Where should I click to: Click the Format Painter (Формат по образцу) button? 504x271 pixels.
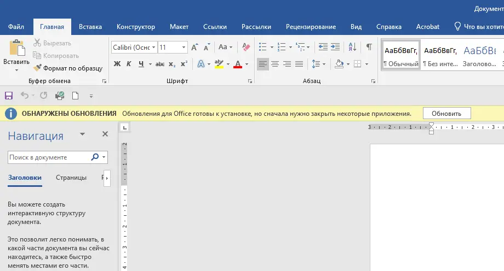point(68,68)
